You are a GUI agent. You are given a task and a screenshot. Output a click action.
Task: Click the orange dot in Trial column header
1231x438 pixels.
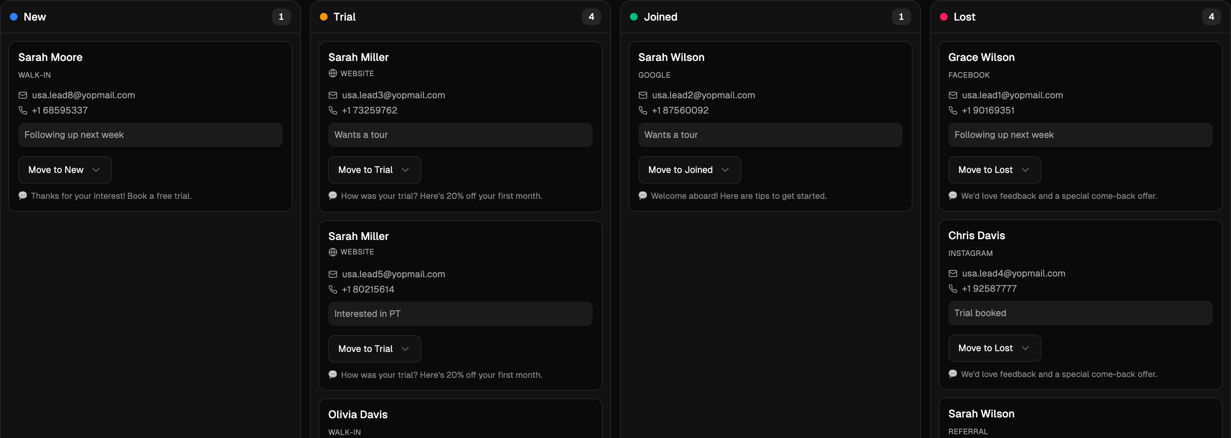[x=323, y=17]
